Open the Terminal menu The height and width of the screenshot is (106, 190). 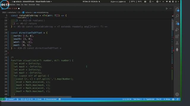point(32,5)
